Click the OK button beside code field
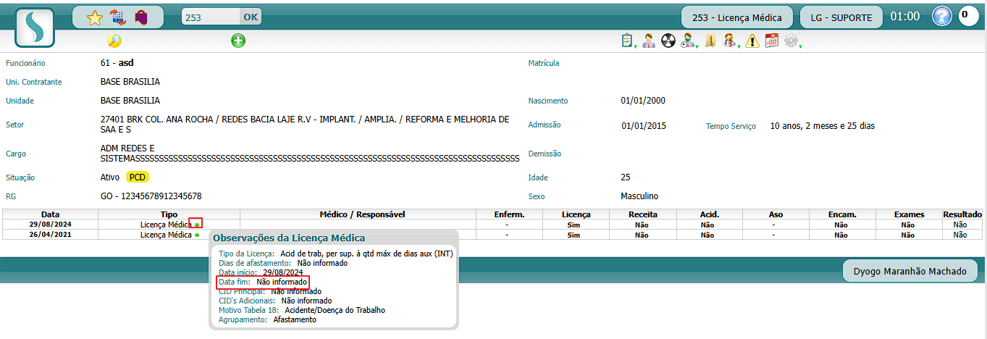 (x=251, y=17)
